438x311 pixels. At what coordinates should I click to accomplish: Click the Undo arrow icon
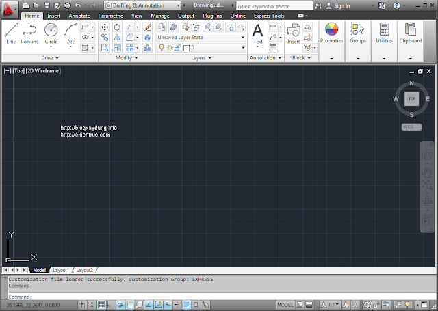(78, 5)
